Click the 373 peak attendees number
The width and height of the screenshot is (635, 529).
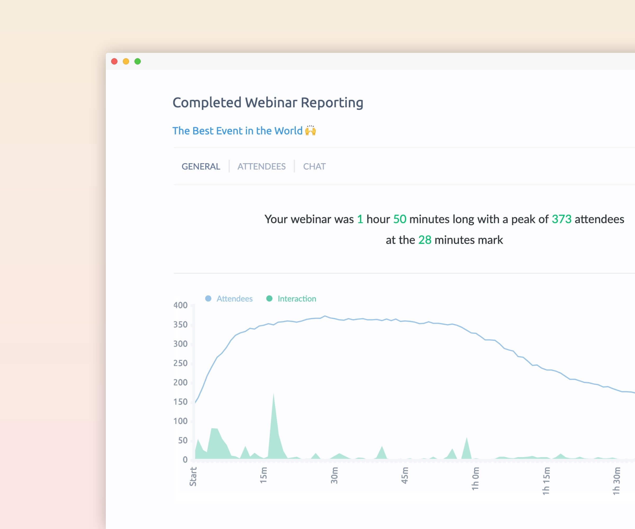[x=561, y=219]
